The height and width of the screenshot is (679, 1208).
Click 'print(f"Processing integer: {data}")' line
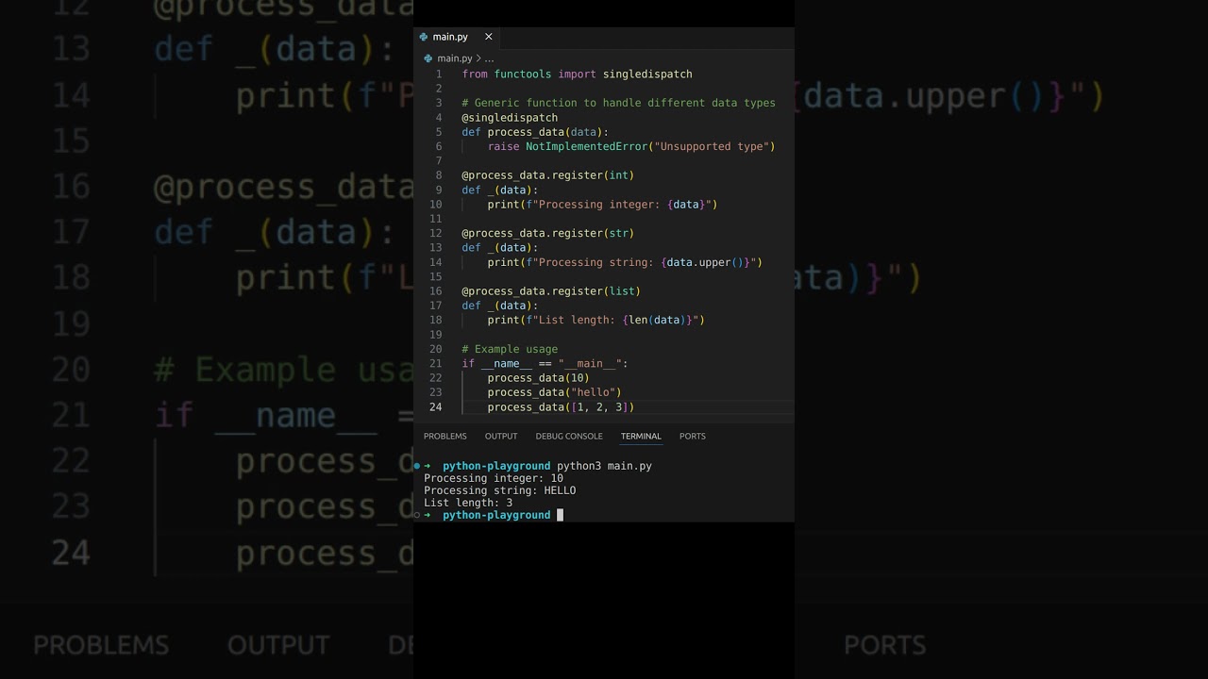tap(603, 205)
